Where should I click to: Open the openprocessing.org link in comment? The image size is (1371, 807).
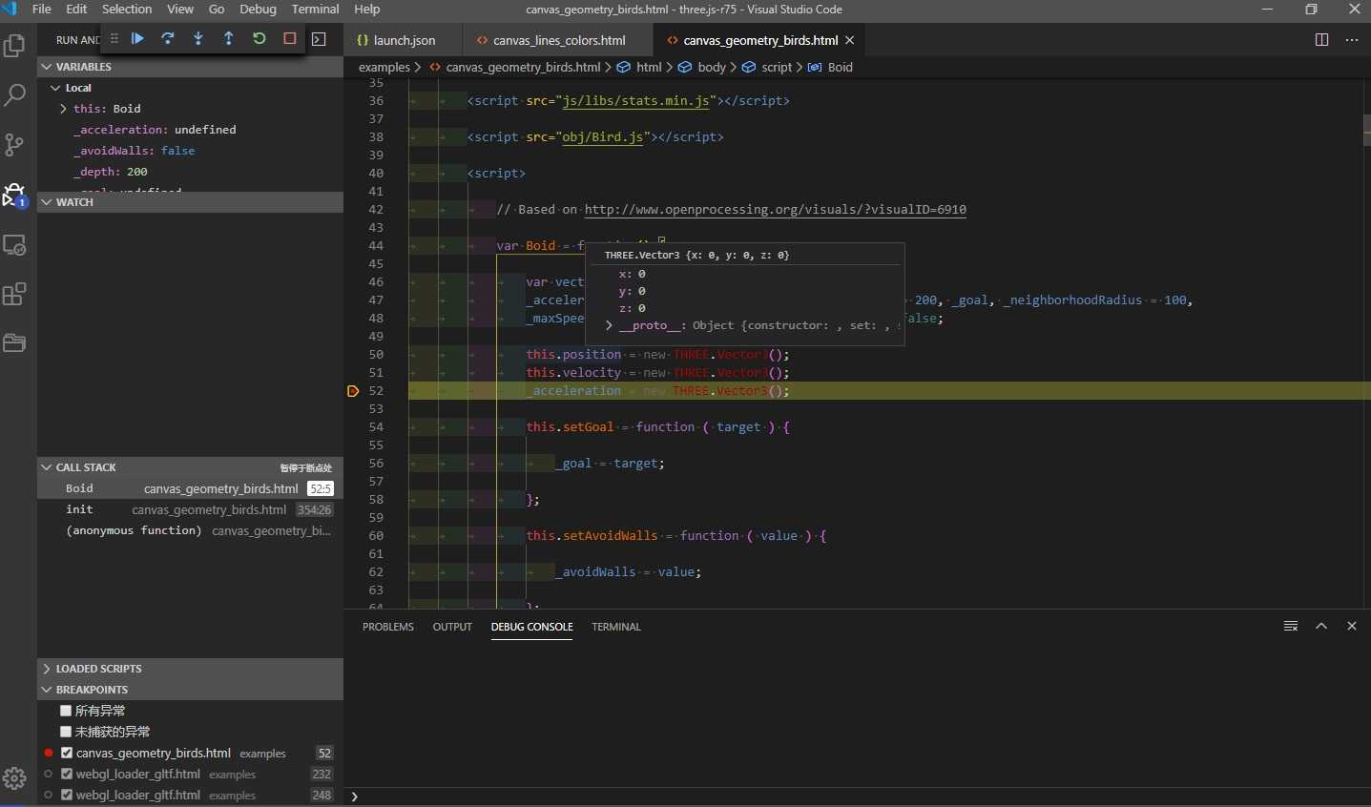(x=775, y=209)
